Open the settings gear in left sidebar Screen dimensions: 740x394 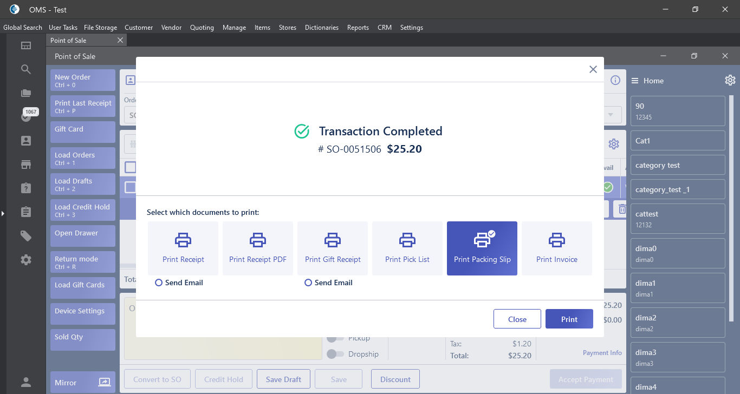pyautogui.click(x=26, y=260)
